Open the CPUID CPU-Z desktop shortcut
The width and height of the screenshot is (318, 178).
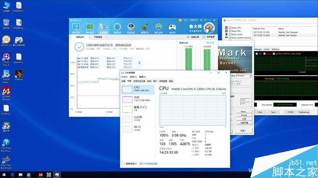(x=6, y=59)
